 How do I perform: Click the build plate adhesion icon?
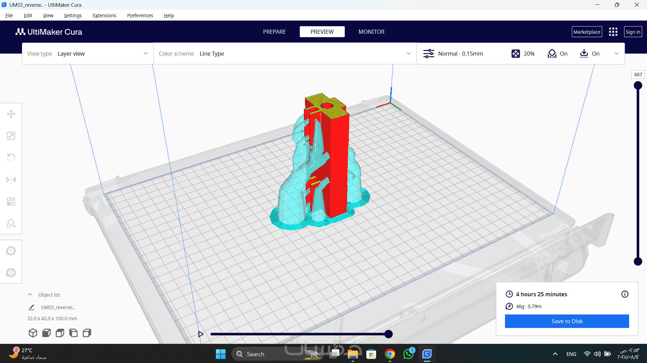[x=584, y=54]
